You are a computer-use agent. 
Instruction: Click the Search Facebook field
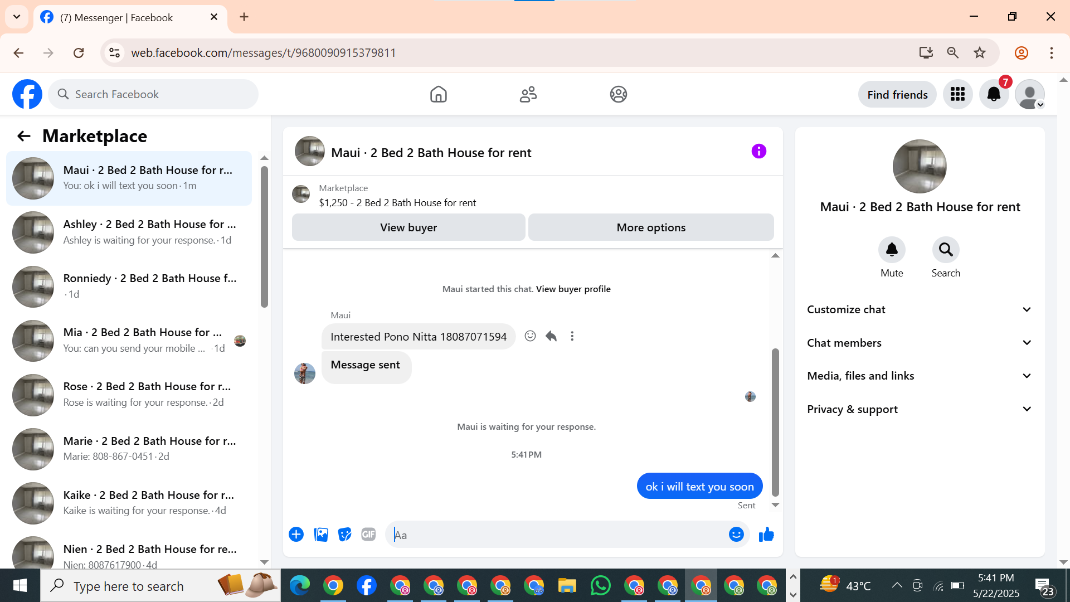pyautogui.click(x=153, y=94)
